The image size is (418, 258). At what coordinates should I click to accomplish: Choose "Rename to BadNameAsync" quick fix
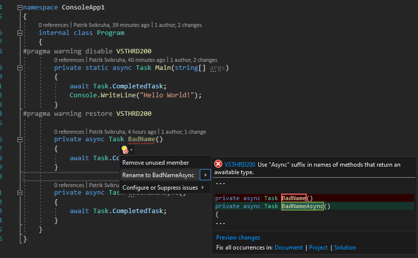point(158,175)
